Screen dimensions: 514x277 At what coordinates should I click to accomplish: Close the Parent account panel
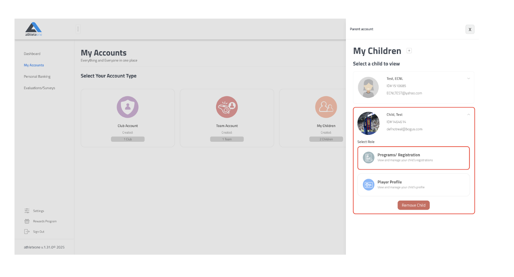coord(470,29)
